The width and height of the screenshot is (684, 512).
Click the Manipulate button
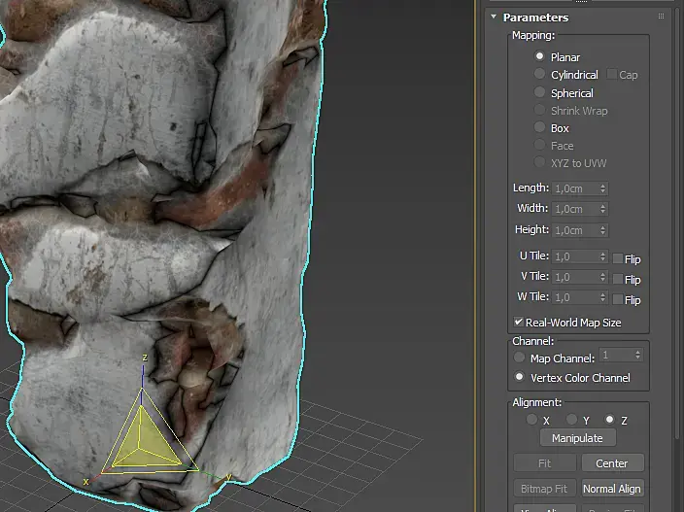pyautogui.click(x=577, y=438)
